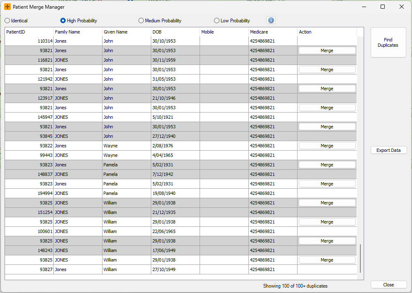Viewport: 412px width, 293px height.
Task: Merge Pamela Jones row above ID 194994
Action: click(327, 184)
